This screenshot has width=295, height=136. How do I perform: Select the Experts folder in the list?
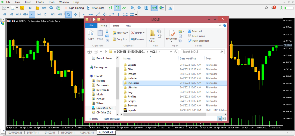(x=132, y=65)
